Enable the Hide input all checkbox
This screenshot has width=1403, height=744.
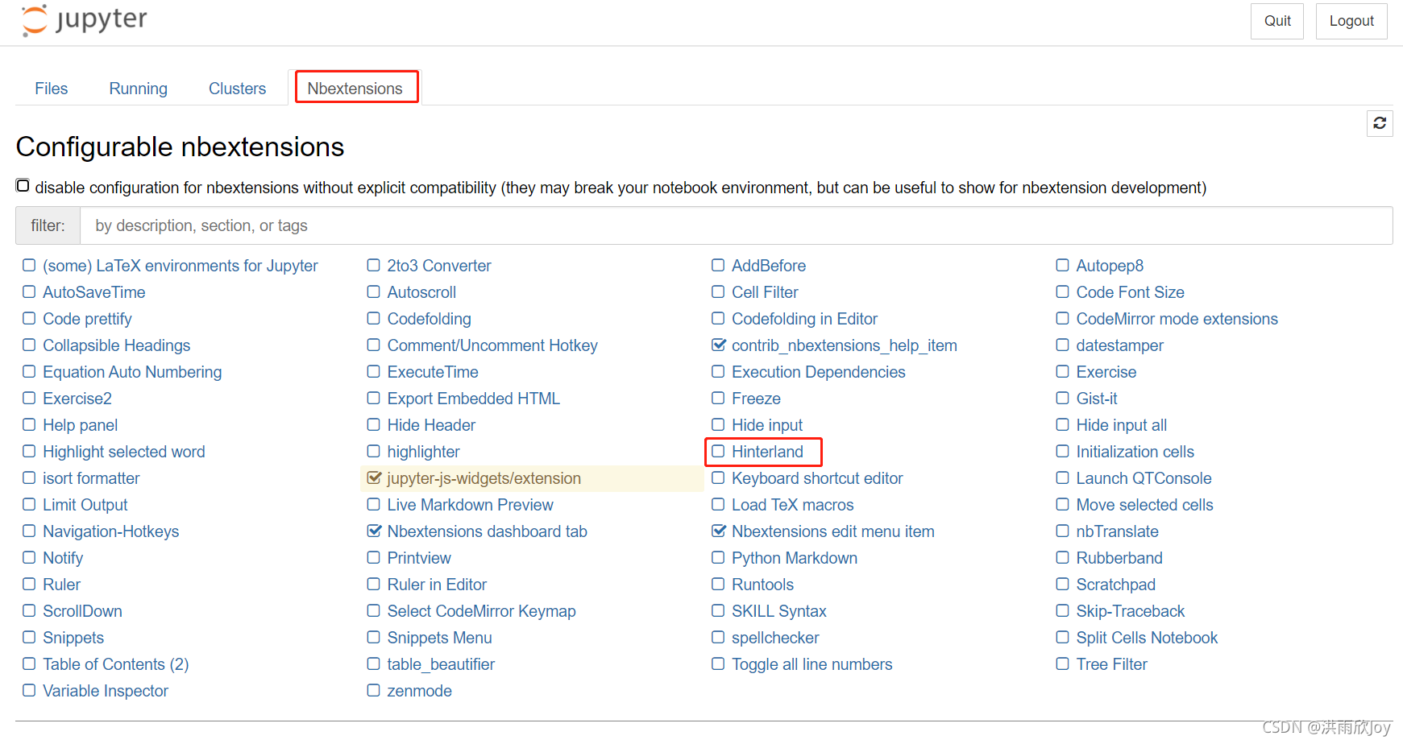click(1063, 424)
